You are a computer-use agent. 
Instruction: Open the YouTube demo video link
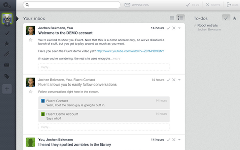pos(130,51)
